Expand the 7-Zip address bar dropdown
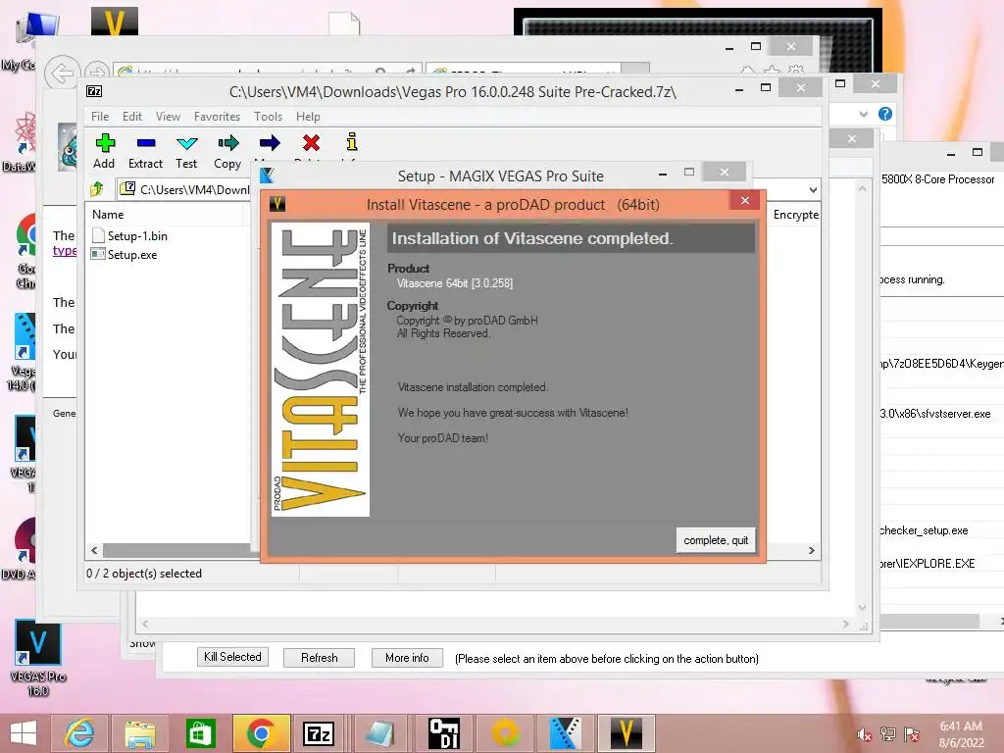Screen dimensions: 1004x753 (x=813, y=189)
